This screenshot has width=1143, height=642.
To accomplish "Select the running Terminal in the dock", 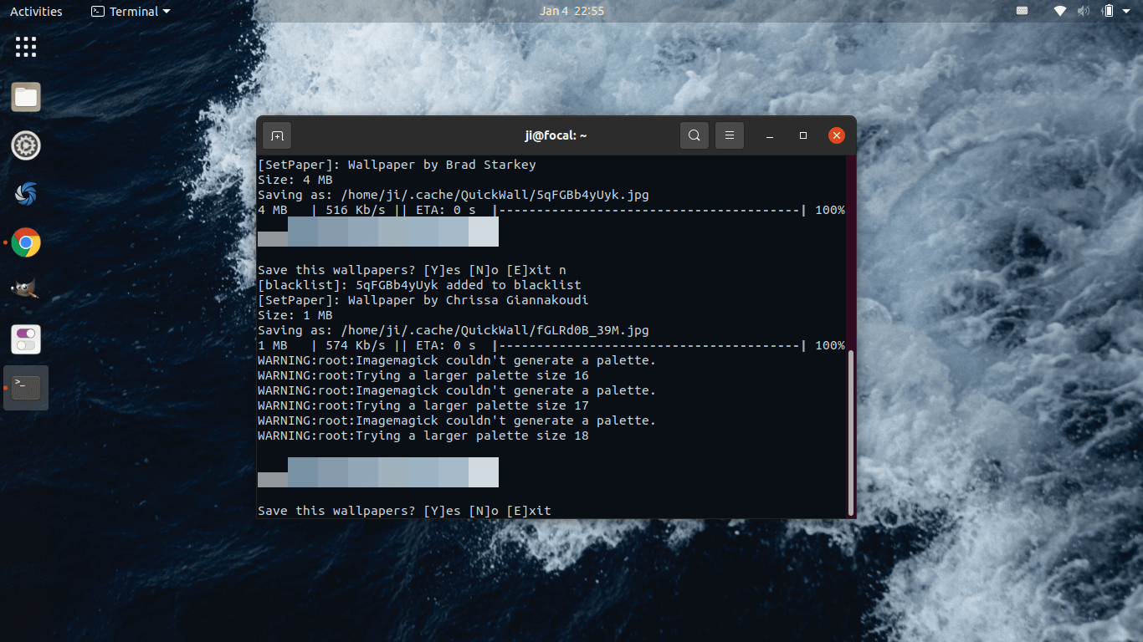I will (26, 387).
